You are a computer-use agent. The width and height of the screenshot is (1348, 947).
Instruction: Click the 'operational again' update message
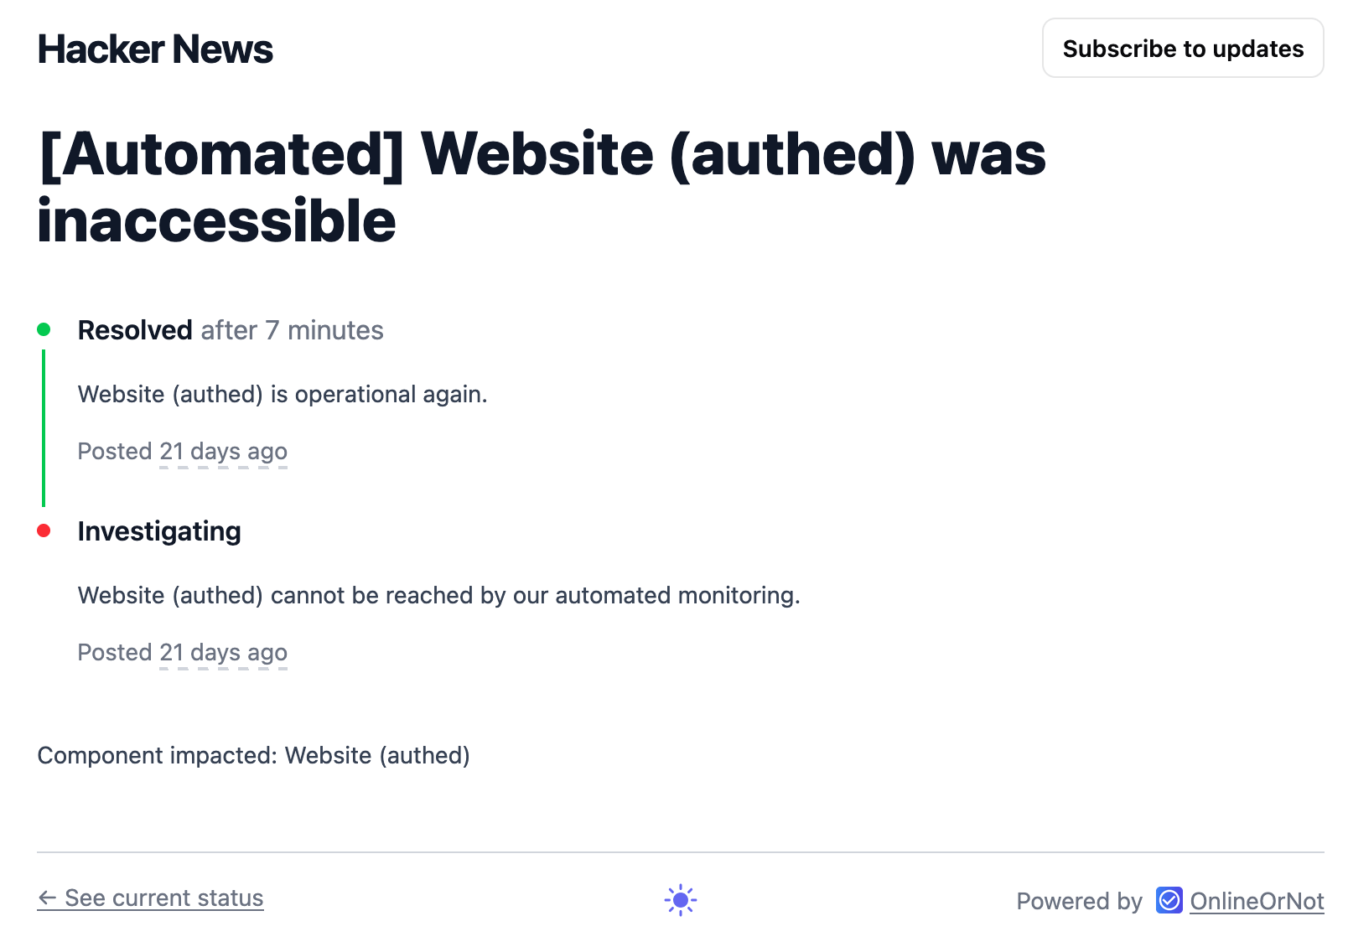[283, 394]
